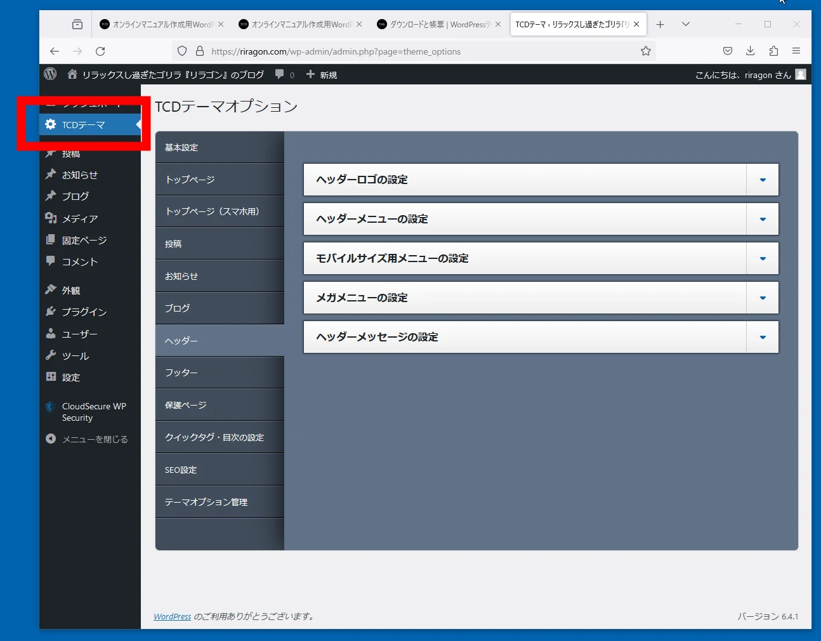
Task: Reload the page with the refresh button
Action: [100, 51]
